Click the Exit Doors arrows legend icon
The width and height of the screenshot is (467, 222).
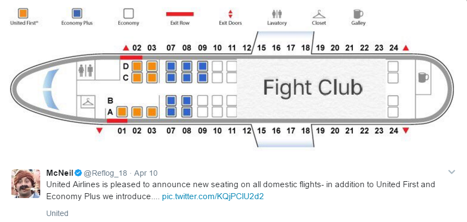point(230,14)
